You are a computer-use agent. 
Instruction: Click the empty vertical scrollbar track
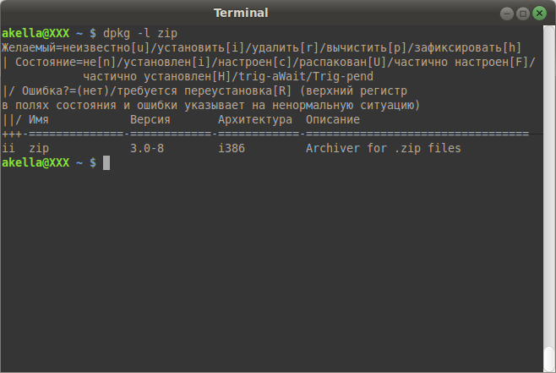pos(549,184)
